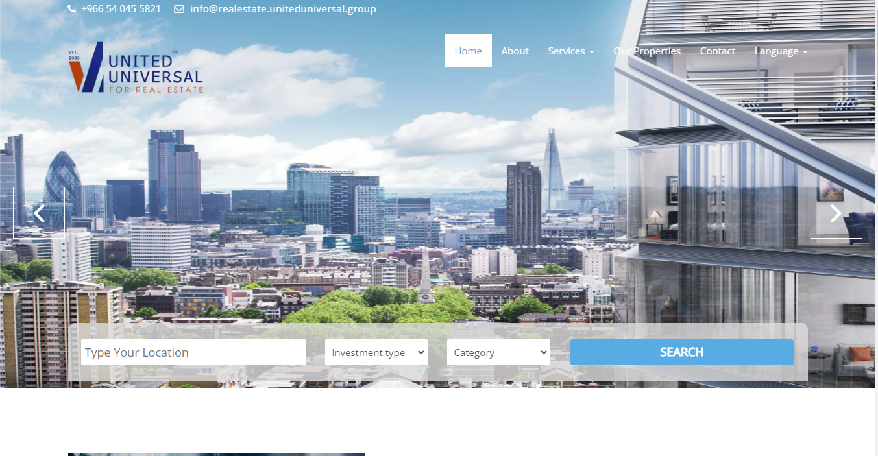878x456 pixels.
Task: Open the Category select box
Action: [x=498, y=352]
